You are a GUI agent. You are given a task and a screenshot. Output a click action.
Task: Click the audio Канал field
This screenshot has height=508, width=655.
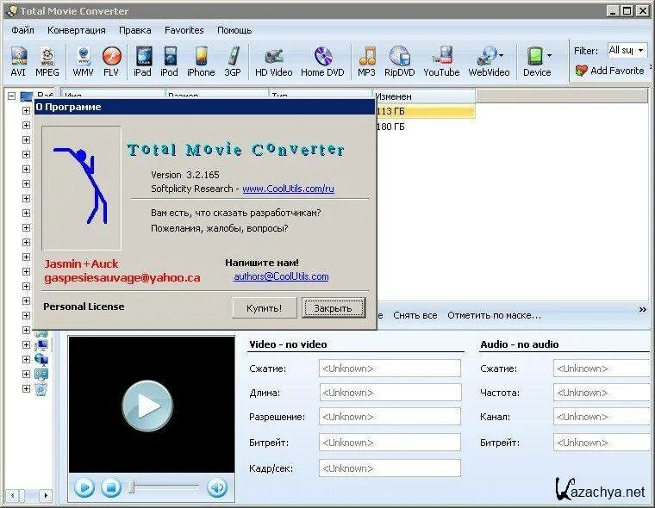pos(602,417)
